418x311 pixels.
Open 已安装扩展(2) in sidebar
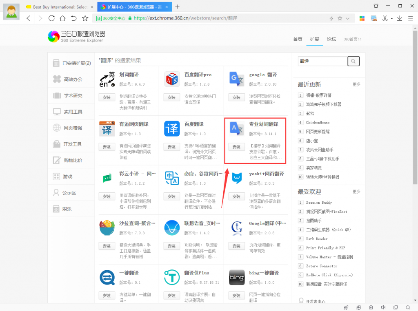coord(71,63)
